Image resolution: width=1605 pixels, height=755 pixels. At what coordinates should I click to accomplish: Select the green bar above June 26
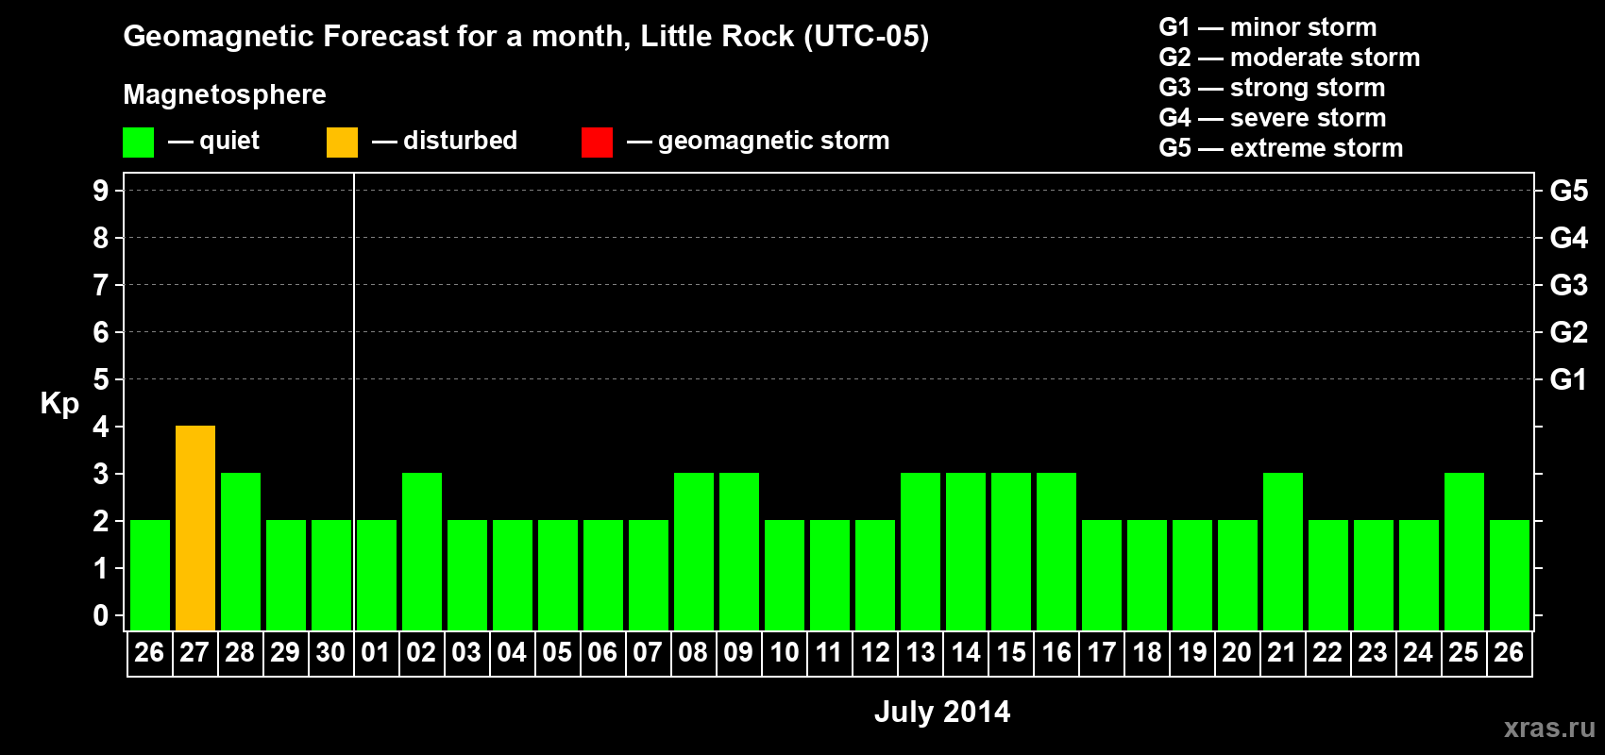click(150, 575)
